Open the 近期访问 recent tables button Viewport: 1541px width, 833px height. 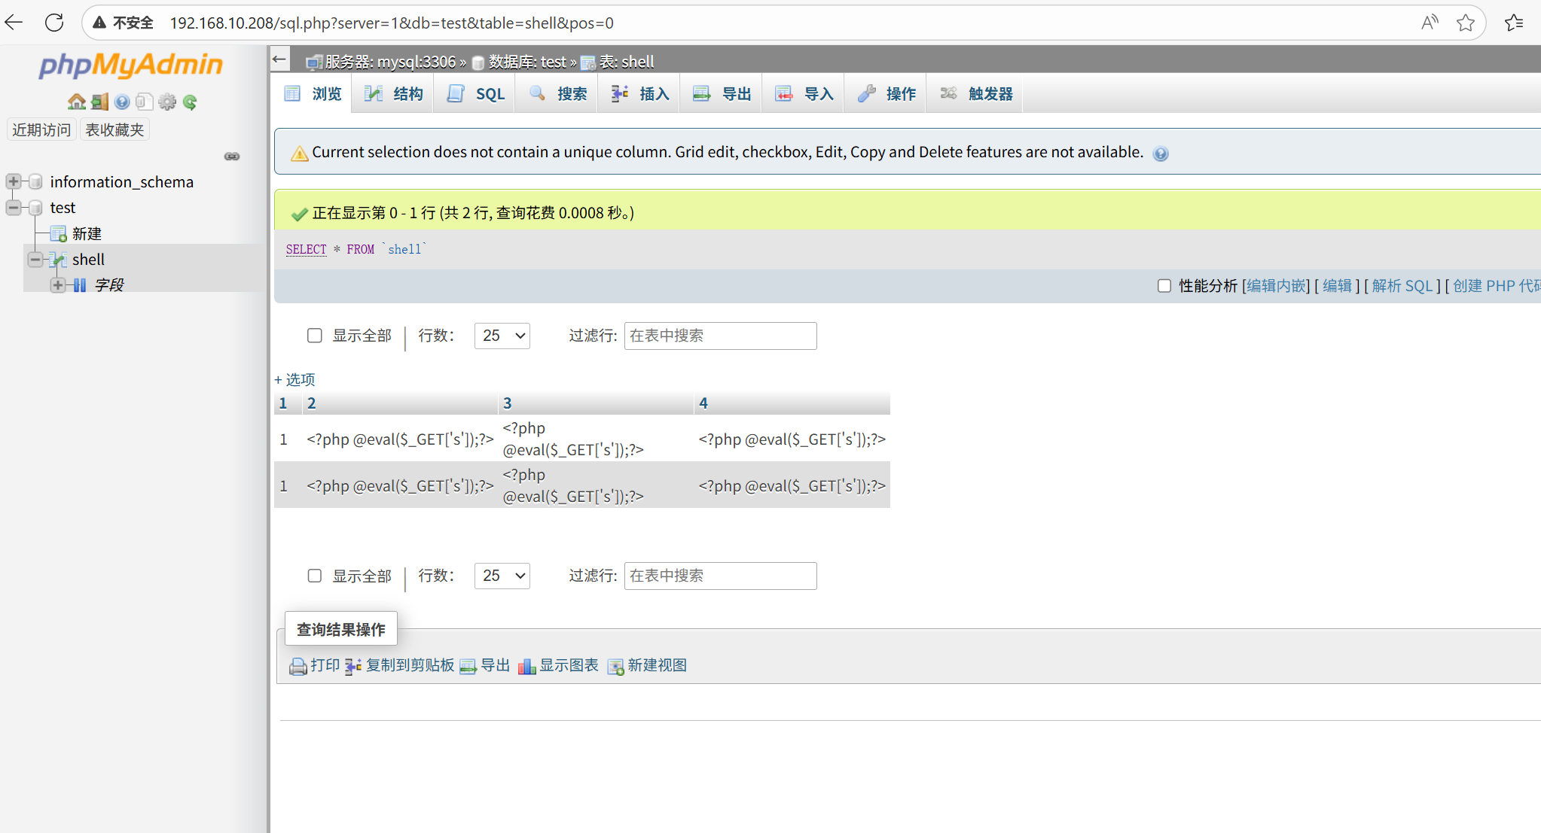coord(41,129)
